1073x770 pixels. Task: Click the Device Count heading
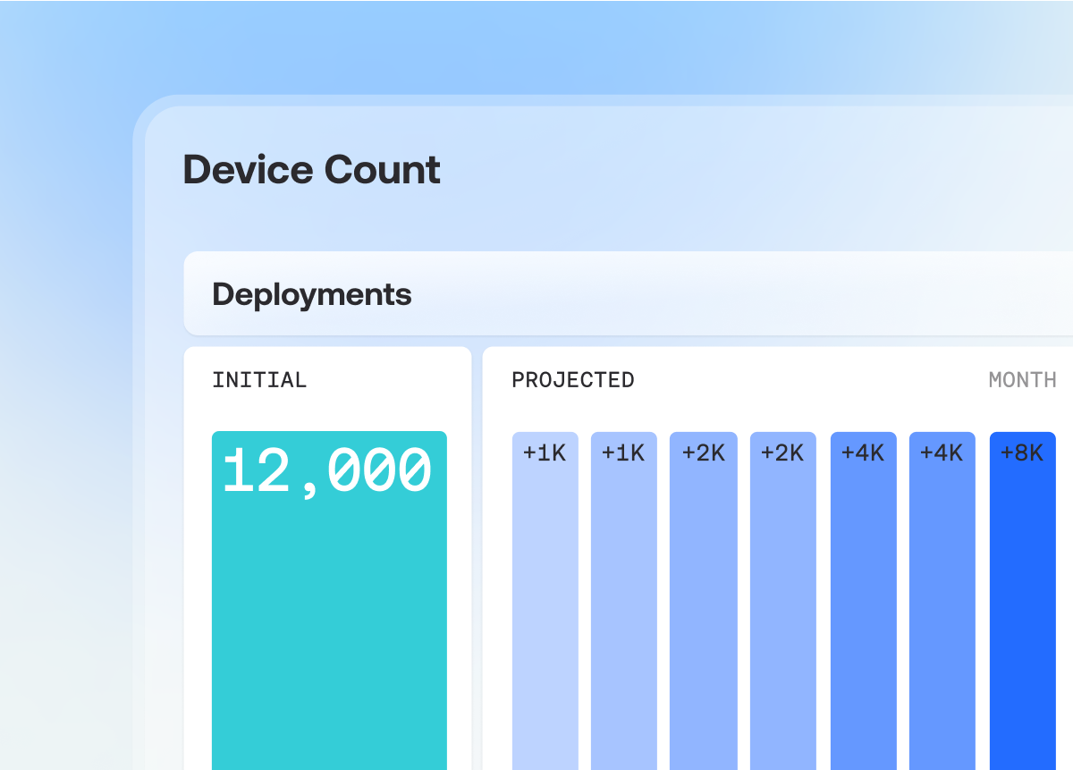tap(311, 170)
